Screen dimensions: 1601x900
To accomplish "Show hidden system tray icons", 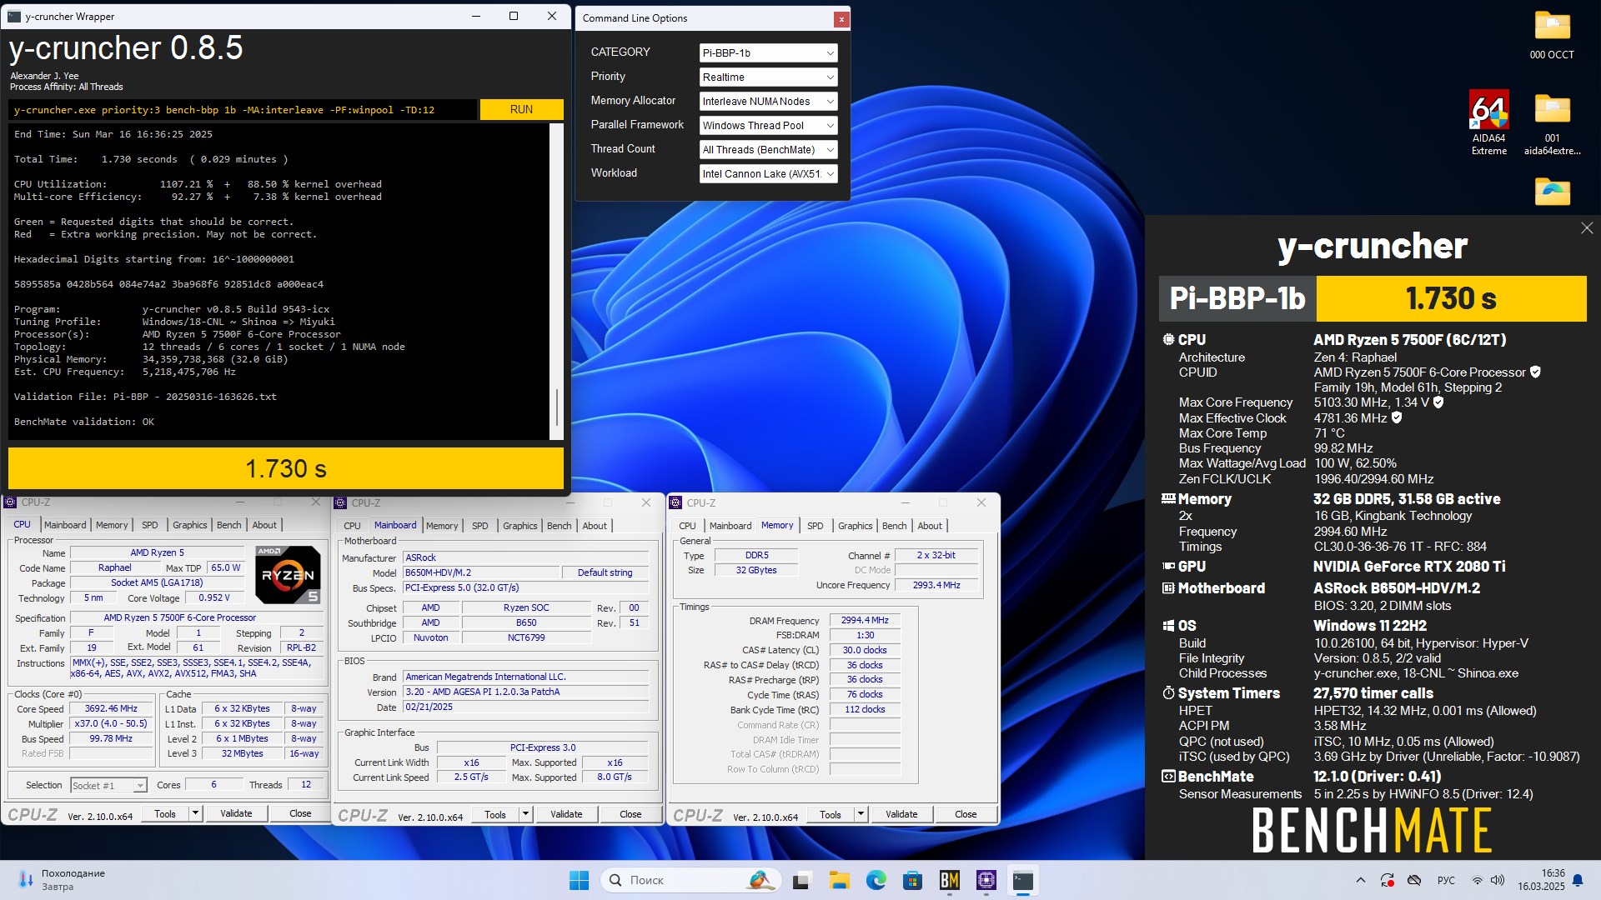I will point(1361,880).
